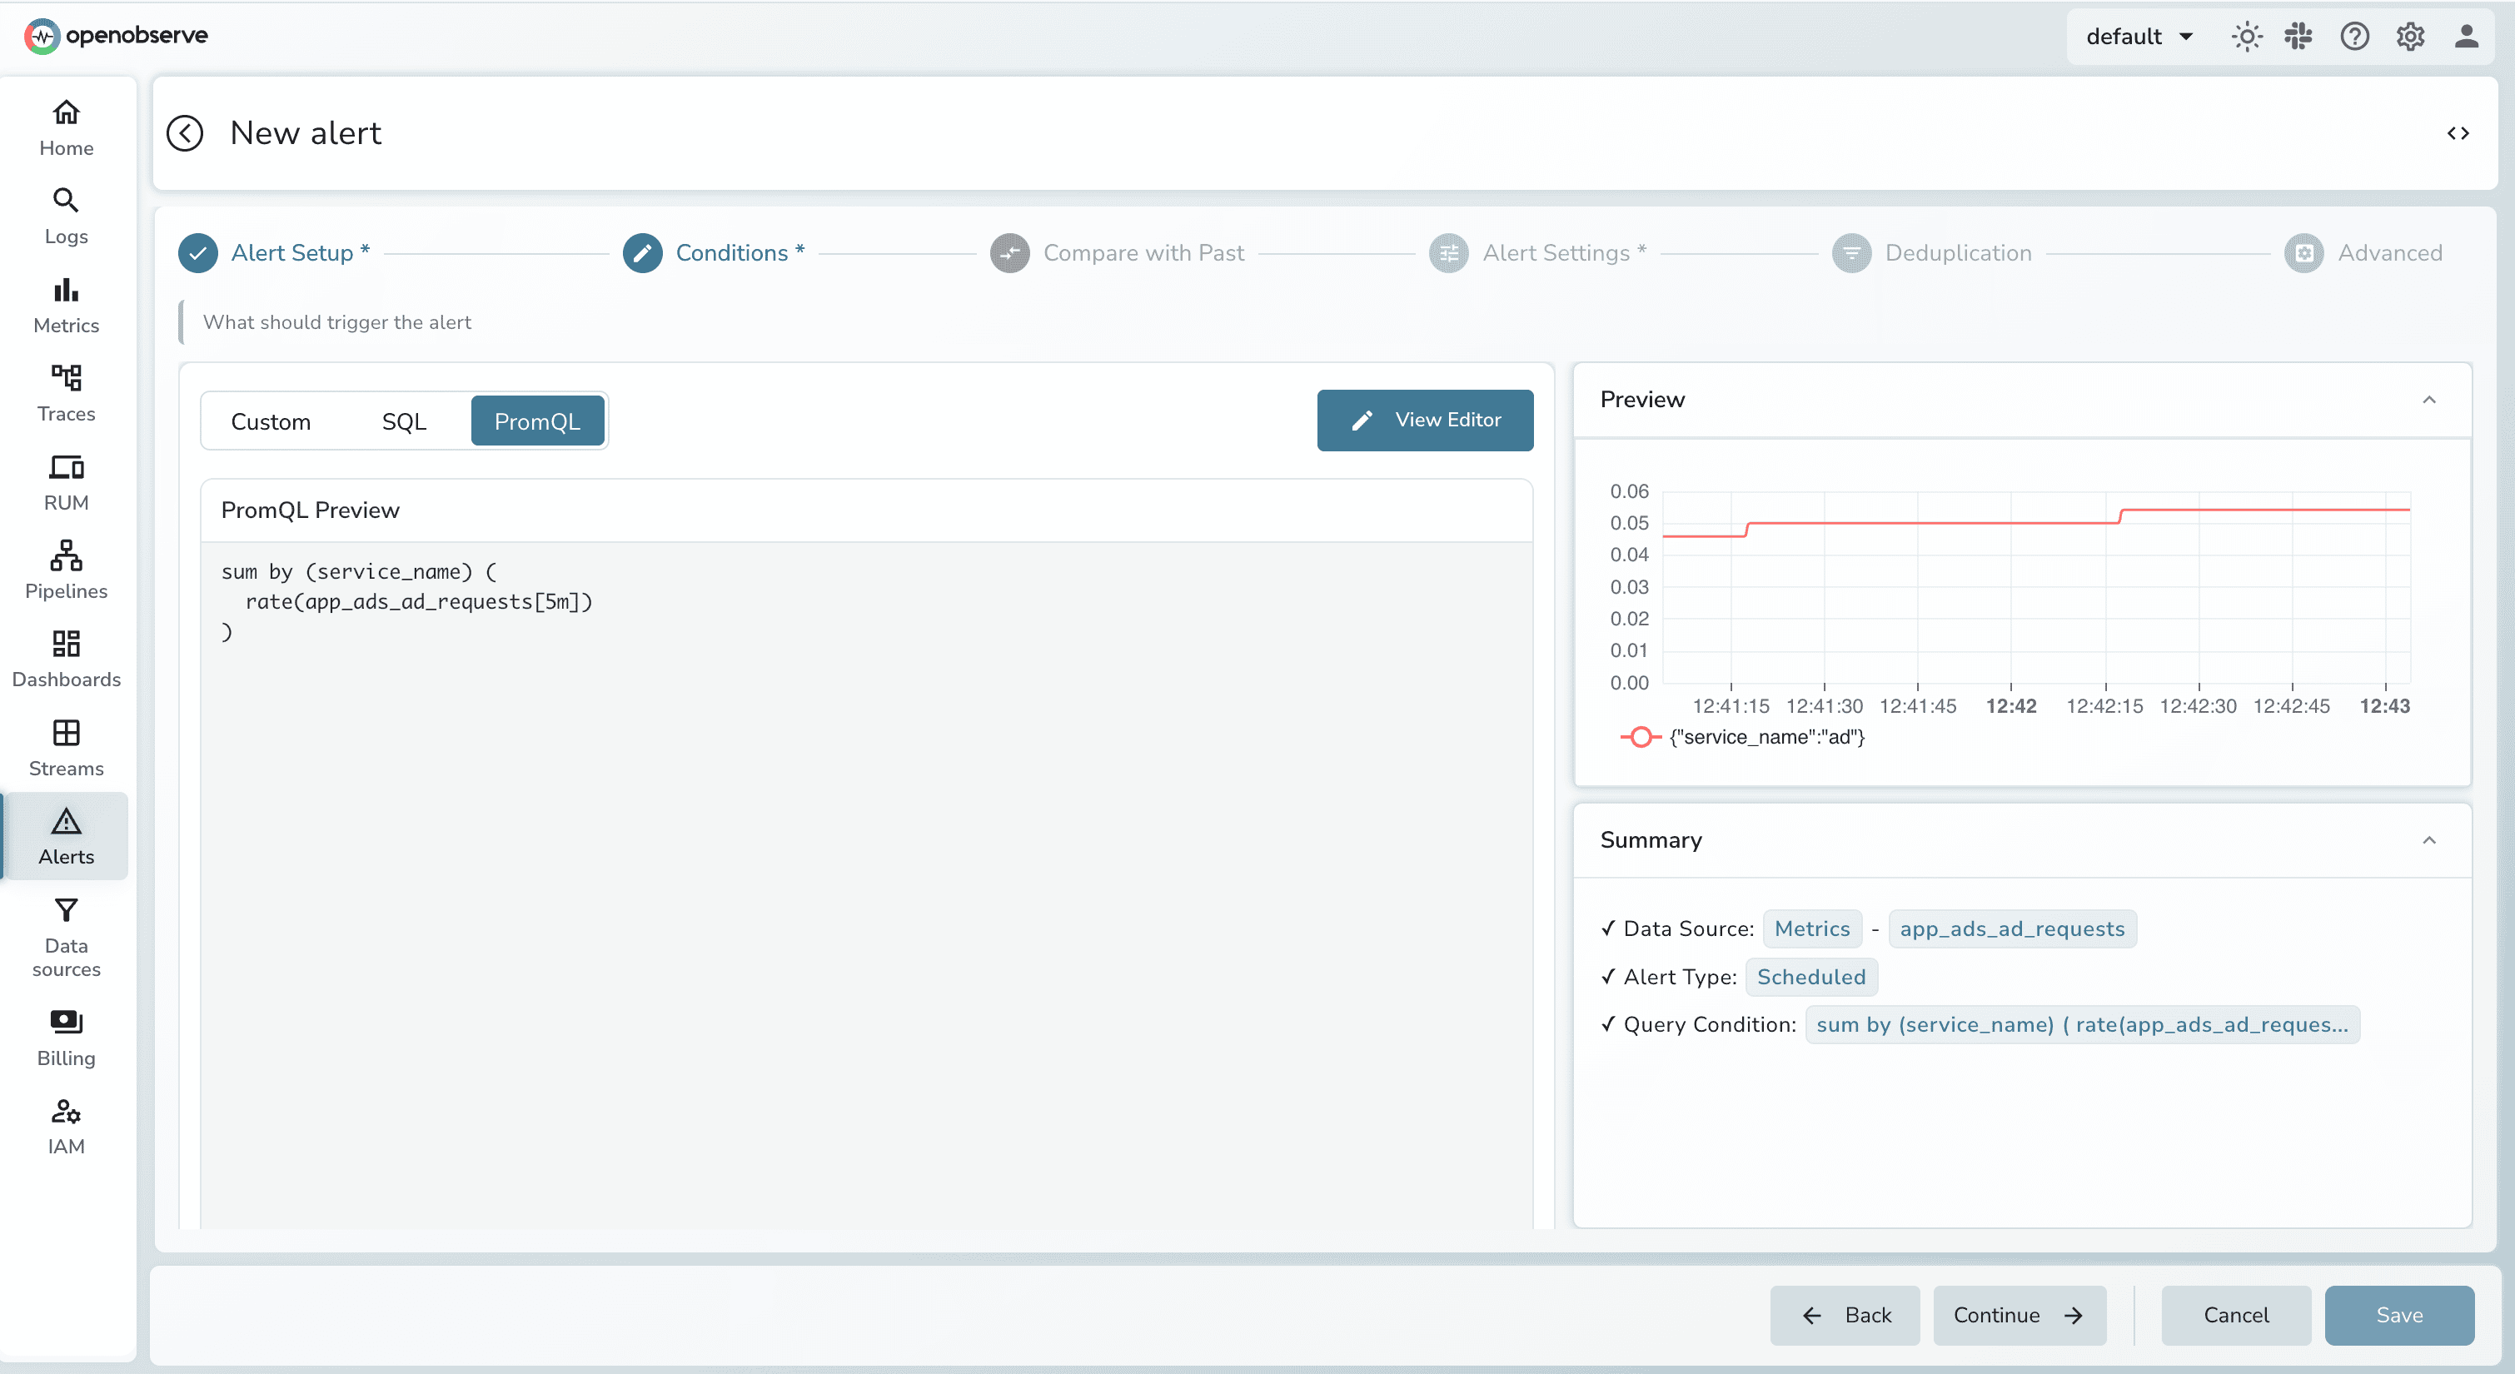Switch to the SQL tab

pos(404,421)
